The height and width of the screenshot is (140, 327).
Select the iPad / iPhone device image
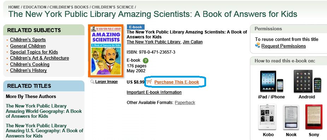(271, 81)
